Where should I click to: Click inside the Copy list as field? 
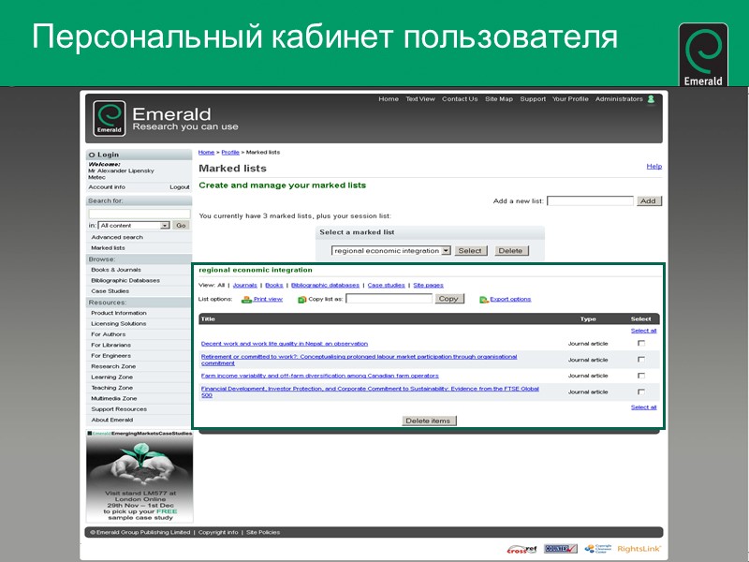click(389, 298)
